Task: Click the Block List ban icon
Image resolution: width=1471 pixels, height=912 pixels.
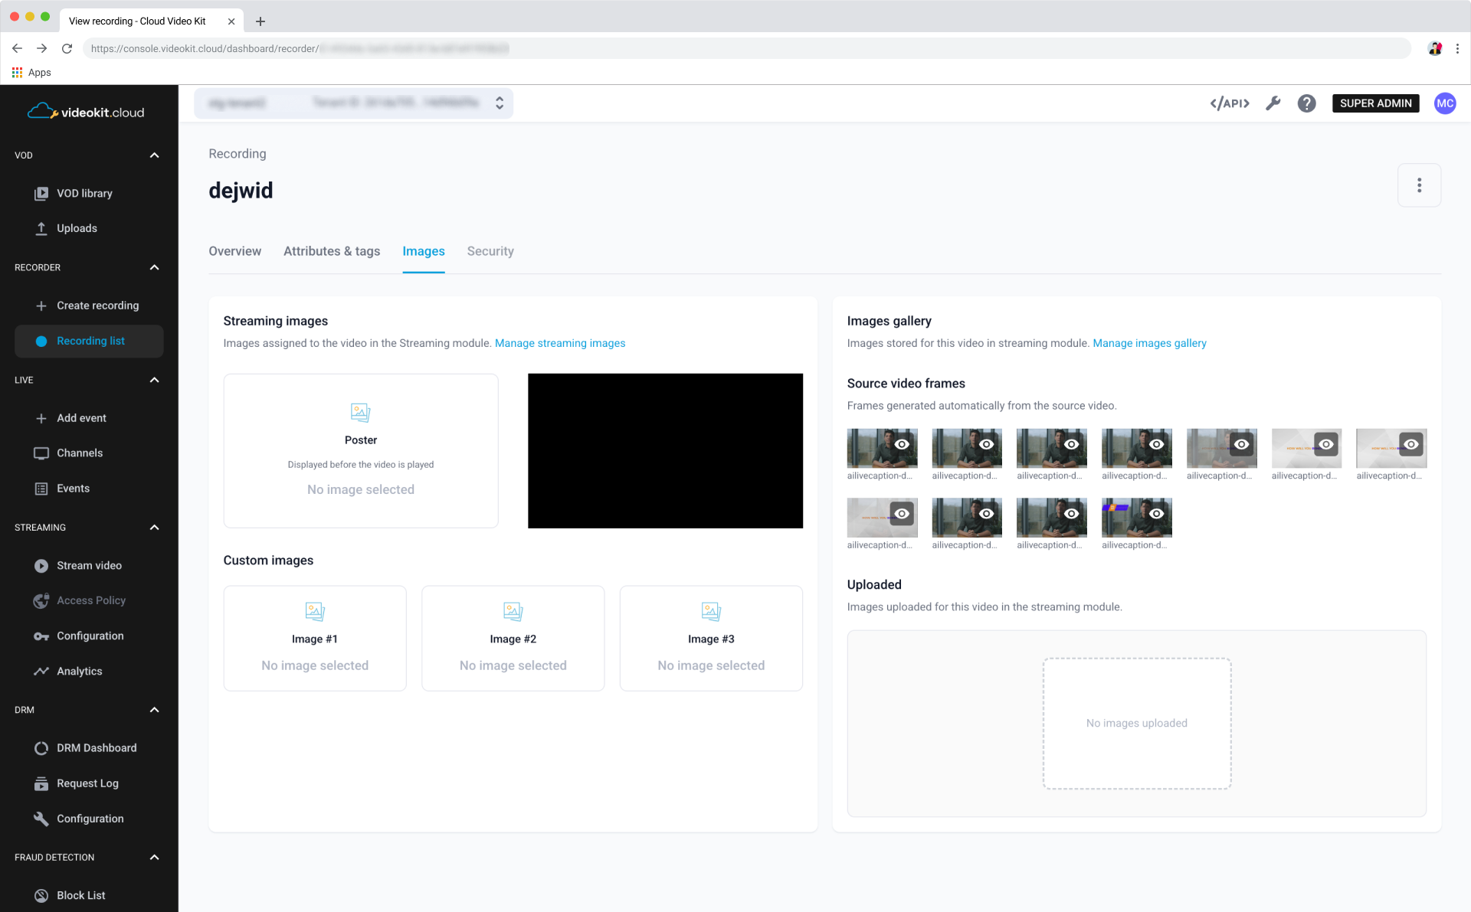Action: (x=41, y=895)
